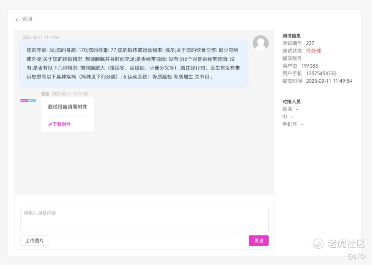Click the 对接人员 heading

point(291,102)
